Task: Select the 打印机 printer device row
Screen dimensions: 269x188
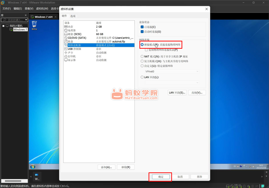Action: [99, 56]
